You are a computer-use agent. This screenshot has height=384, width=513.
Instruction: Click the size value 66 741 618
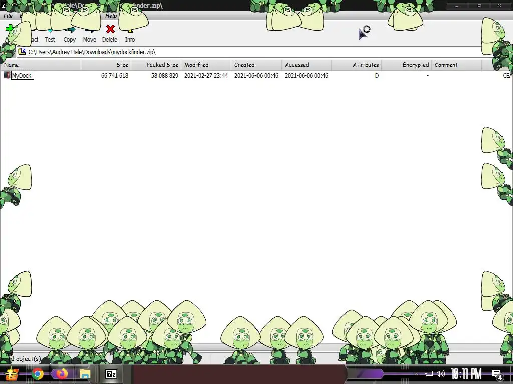point(115,76)
